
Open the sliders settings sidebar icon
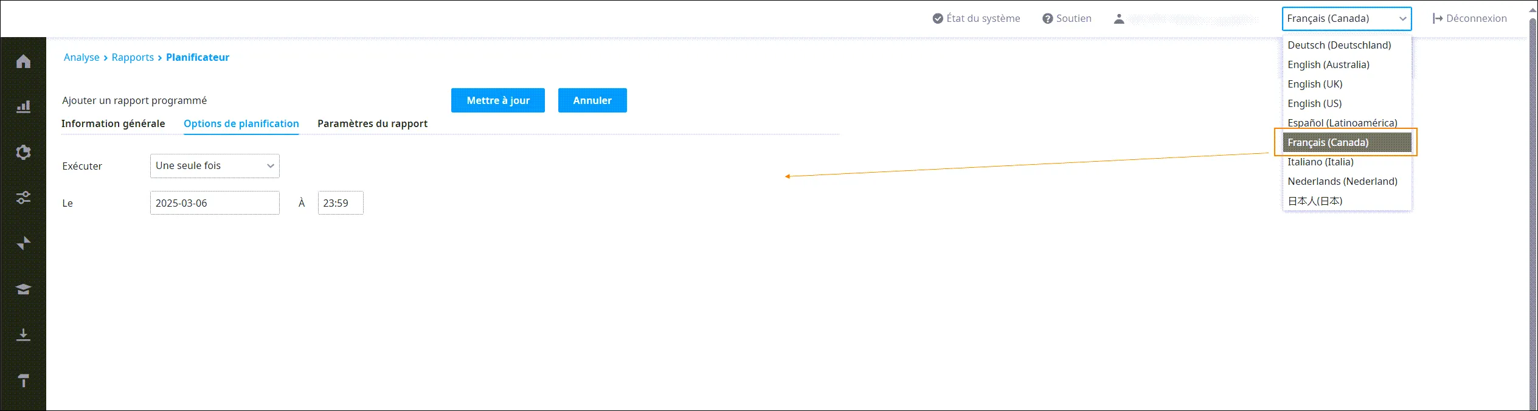tap(23, 198)
